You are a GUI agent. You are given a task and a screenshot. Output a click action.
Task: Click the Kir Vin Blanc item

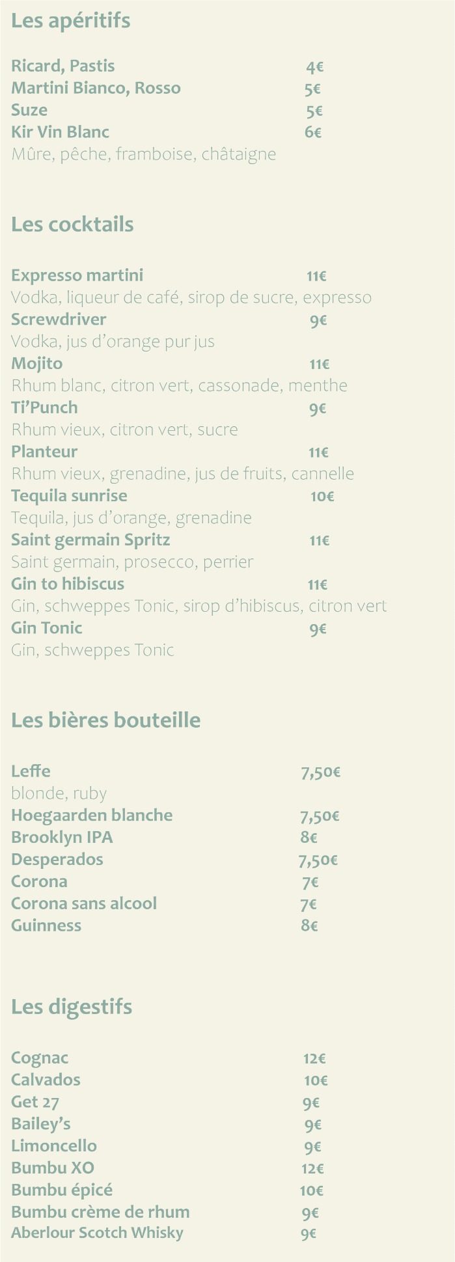tap(60, 132)
